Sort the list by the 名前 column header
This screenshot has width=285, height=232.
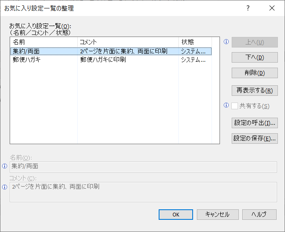[x=44, y=42]
